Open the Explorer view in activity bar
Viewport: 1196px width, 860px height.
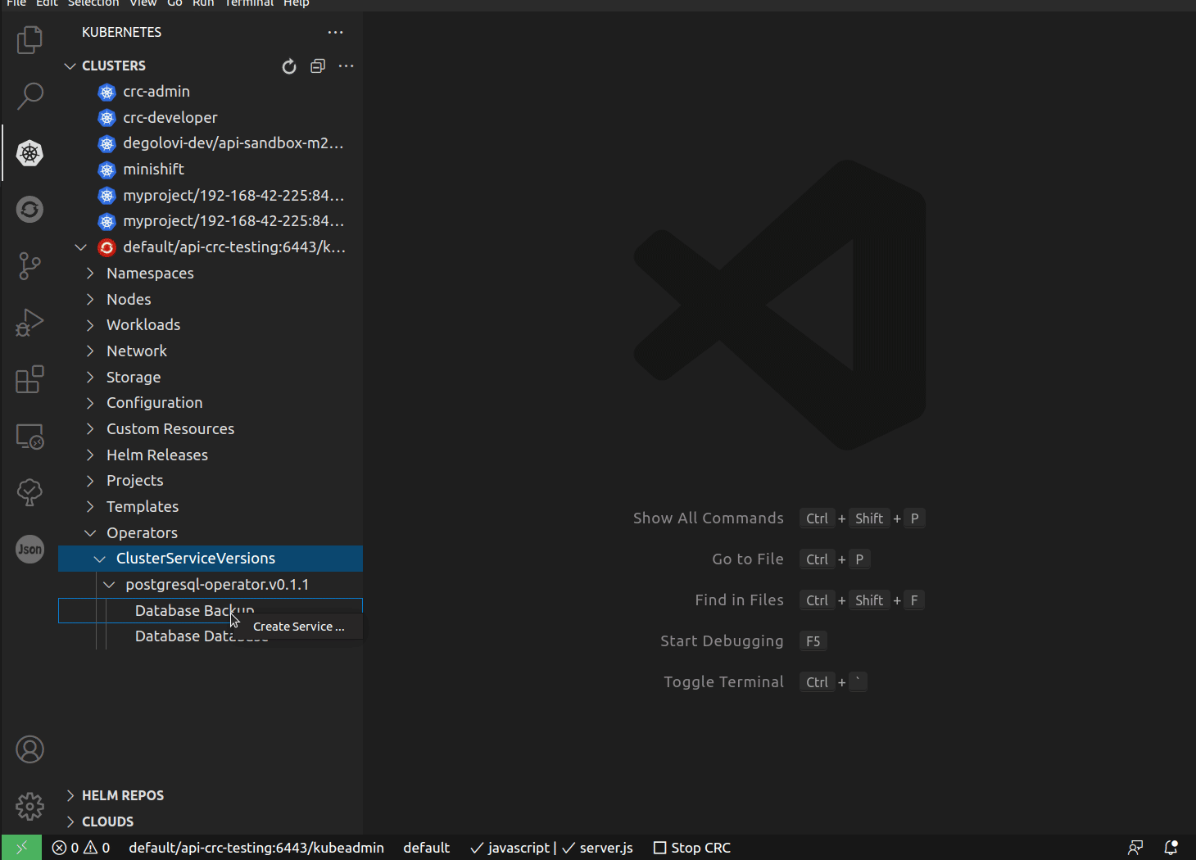click(x=29, y=39)
